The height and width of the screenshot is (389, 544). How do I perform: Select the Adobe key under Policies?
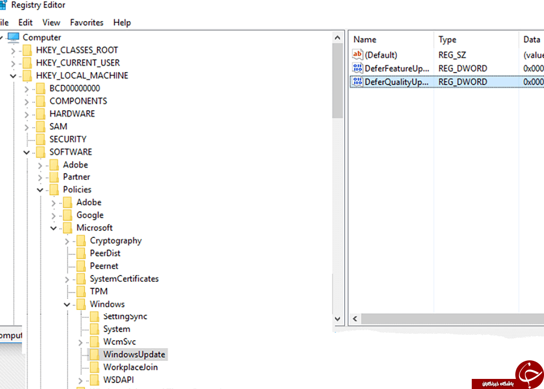(89, 203)
